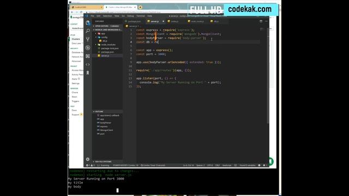
Task: Click the angle-brackets icon in activity bar
Action: point(88,64)
